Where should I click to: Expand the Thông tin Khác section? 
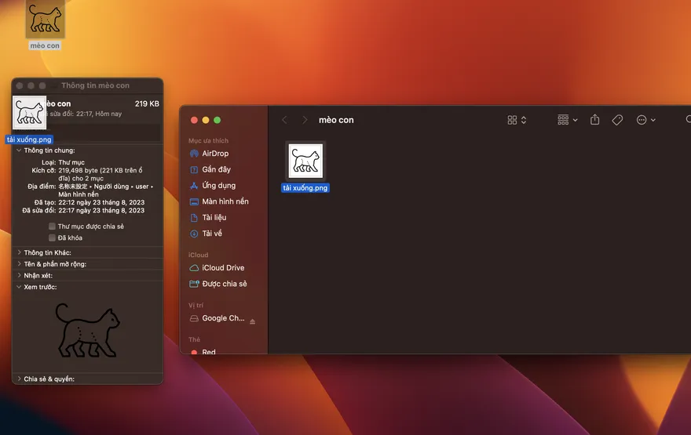[x=19, y=252]
